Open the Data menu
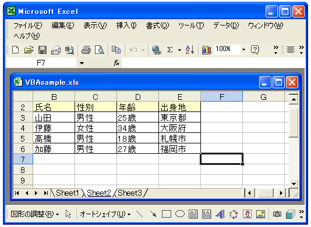 [226, 26]
